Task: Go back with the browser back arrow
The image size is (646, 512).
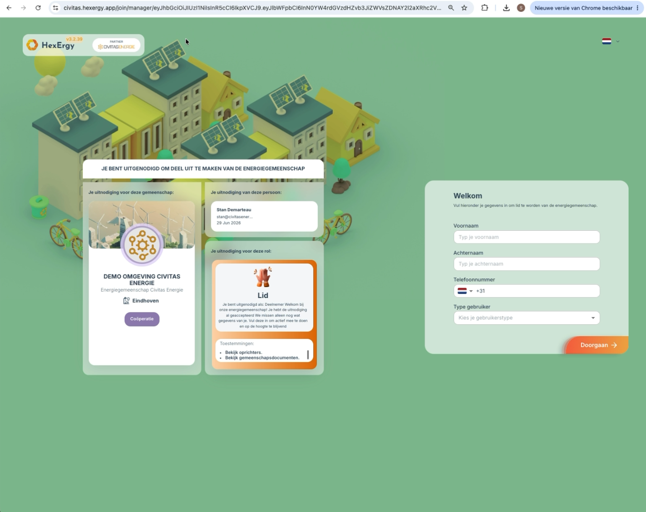Action: coord(9,8)
